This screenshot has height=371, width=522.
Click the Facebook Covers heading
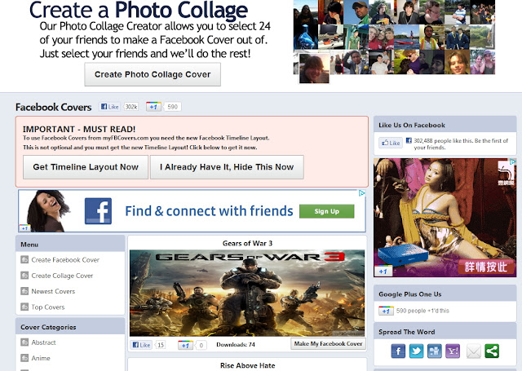point(53,107)
